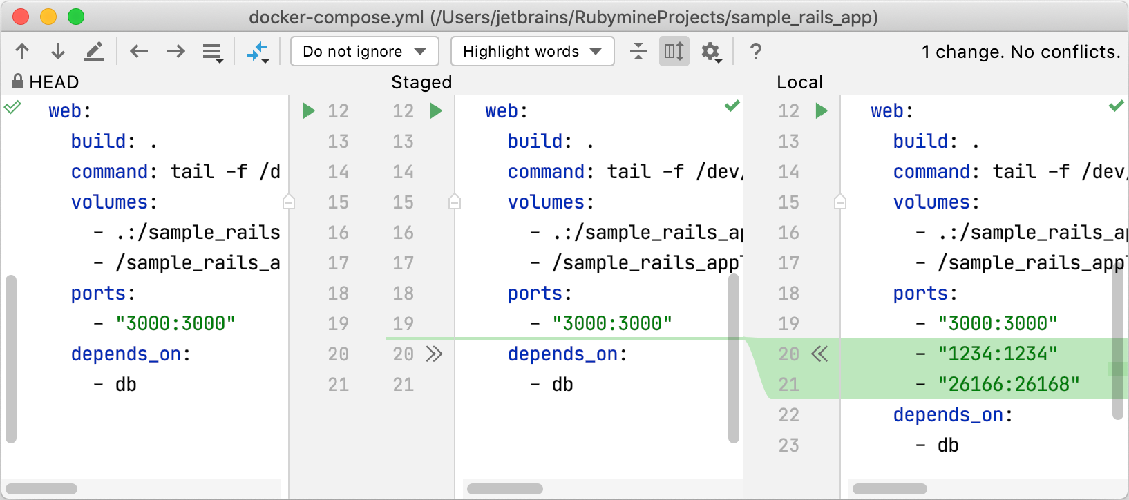Click the blue apply non-conflicting changes icon
This screenshot has width=1129, height=500.
pyautogui.click(x=258, y=52)
